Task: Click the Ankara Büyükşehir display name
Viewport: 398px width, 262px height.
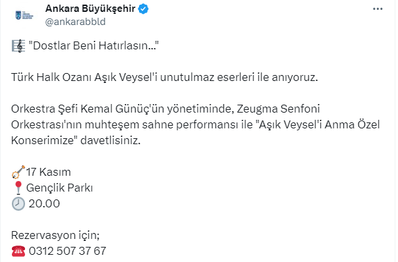Action: (90, 9)
